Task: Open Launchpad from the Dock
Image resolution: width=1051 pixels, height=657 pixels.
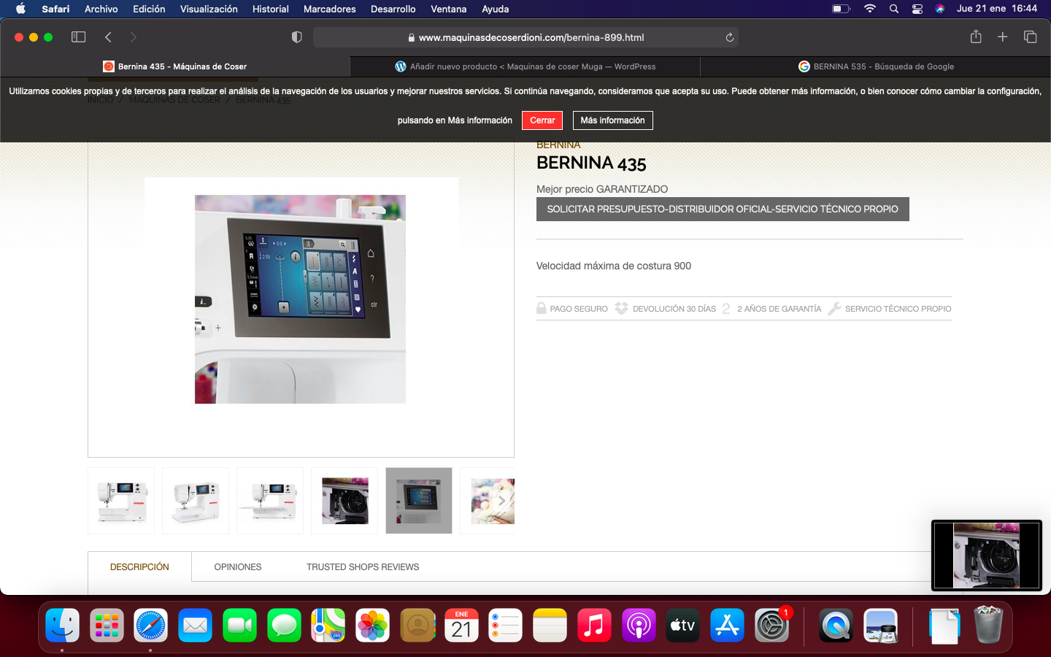Action: 107,626
